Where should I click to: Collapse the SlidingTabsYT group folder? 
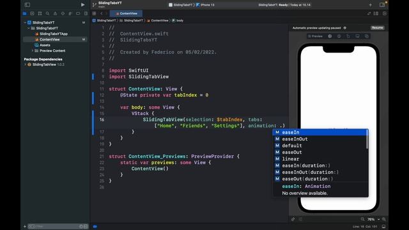[29, 28]
